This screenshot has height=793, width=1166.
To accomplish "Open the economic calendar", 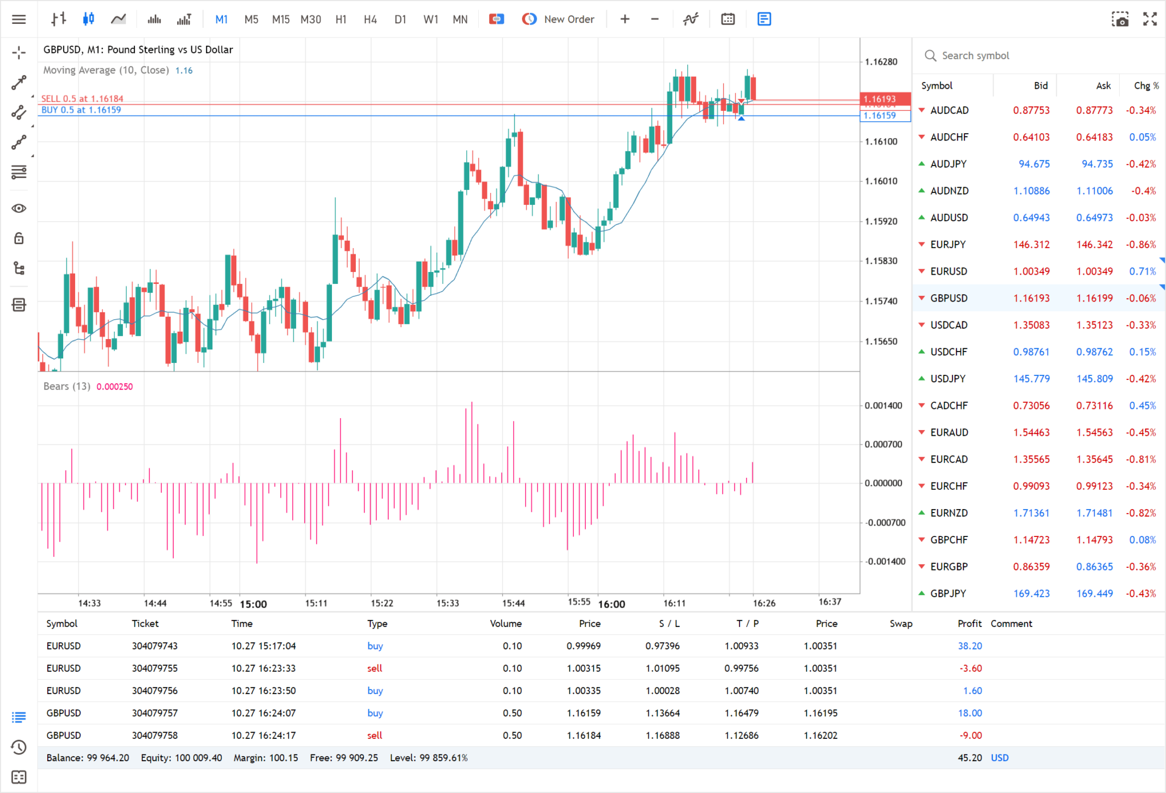I will click(x=728, y=19).
